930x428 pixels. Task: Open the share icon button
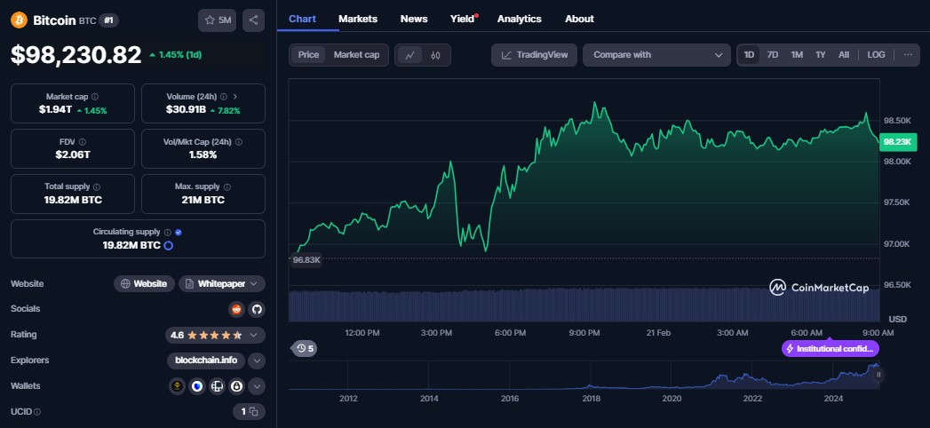253,20
